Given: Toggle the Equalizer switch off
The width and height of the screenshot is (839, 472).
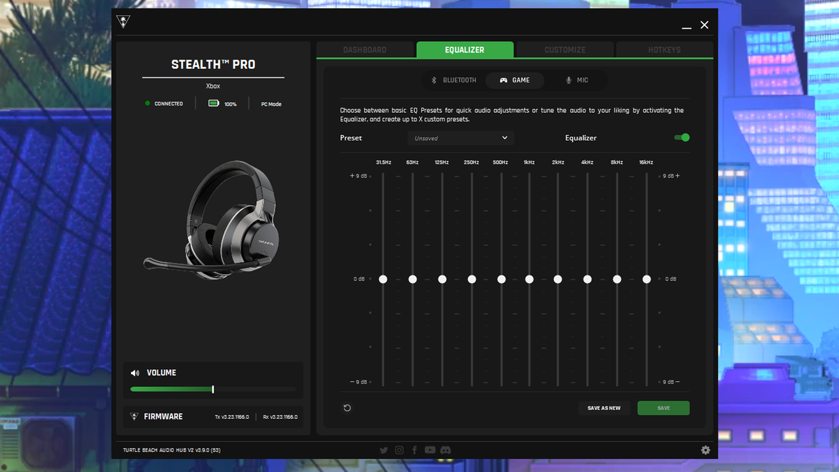Looking at the screenshot, I should [682, 138].
